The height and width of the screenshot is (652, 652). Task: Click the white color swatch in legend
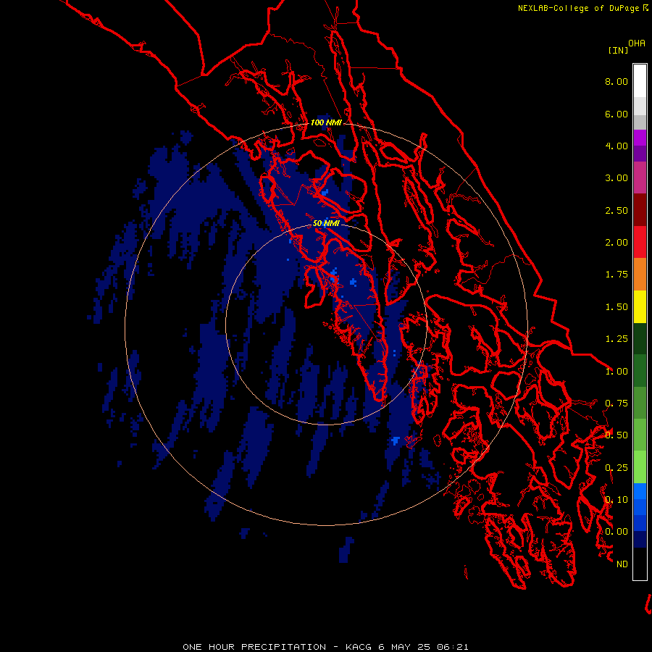[x=640, y=81]
